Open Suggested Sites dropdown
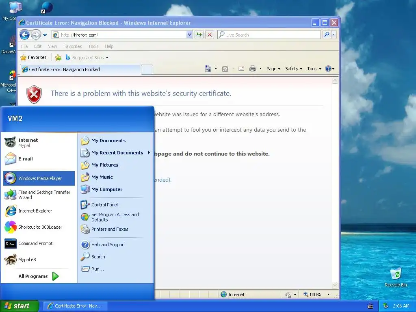 pos(87,57)
